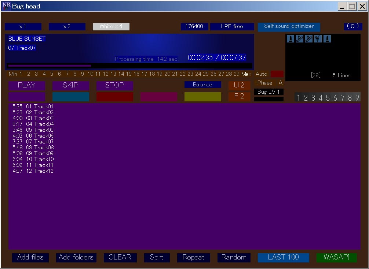This screenshot has height=269, width=369.
Task: Select the White x4 oversampling option
Action: tap(111, 26)
